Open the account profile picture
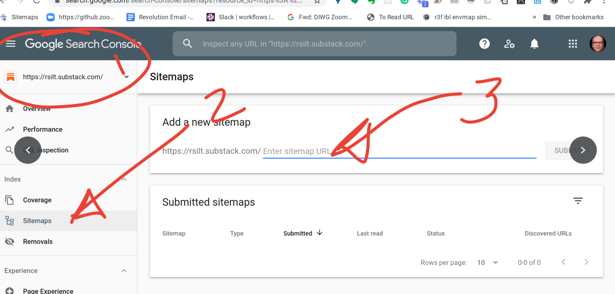The image size is (615, 294). (x=598, y=44)
